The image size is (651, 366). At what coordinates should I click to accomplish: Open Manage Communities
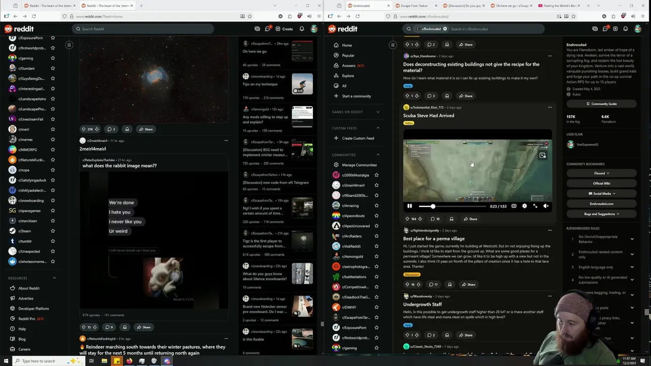(x=356, y=165)
